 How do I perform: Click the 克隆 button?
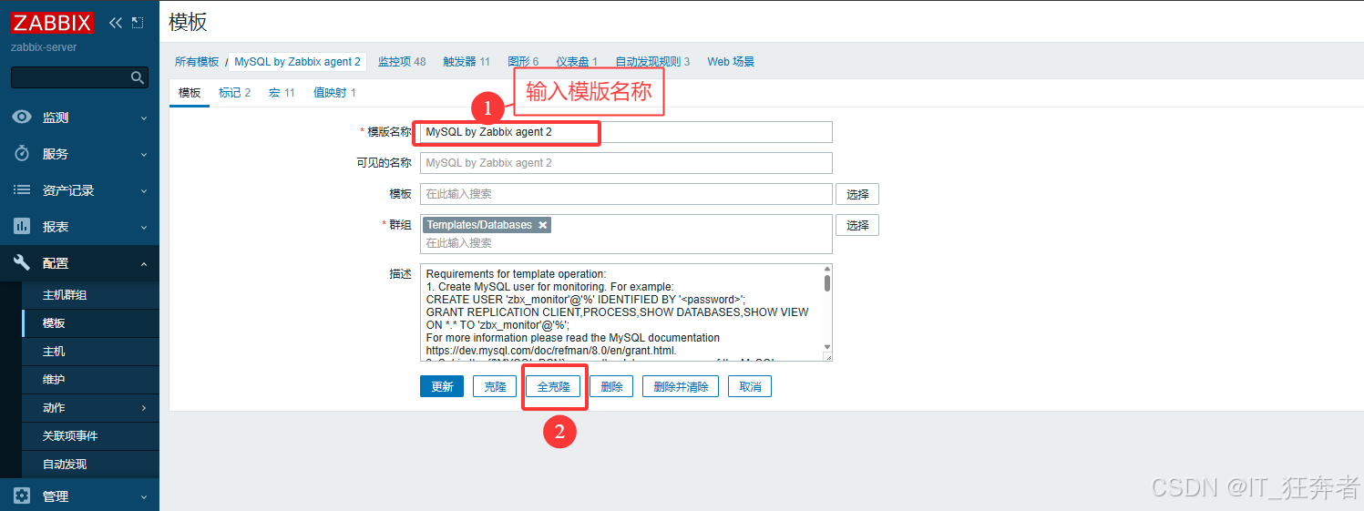(x=495, y=386)
